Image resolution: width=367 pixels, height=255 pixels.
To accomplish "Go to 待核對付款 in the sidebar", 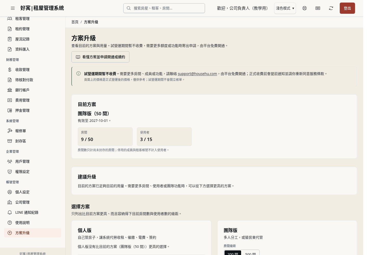I will (x=33, y=80).
